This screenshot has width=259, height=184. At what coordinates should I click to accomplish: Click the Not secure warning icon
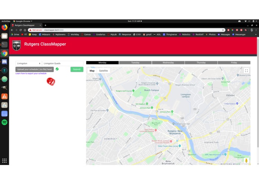[x=31, y=30]
